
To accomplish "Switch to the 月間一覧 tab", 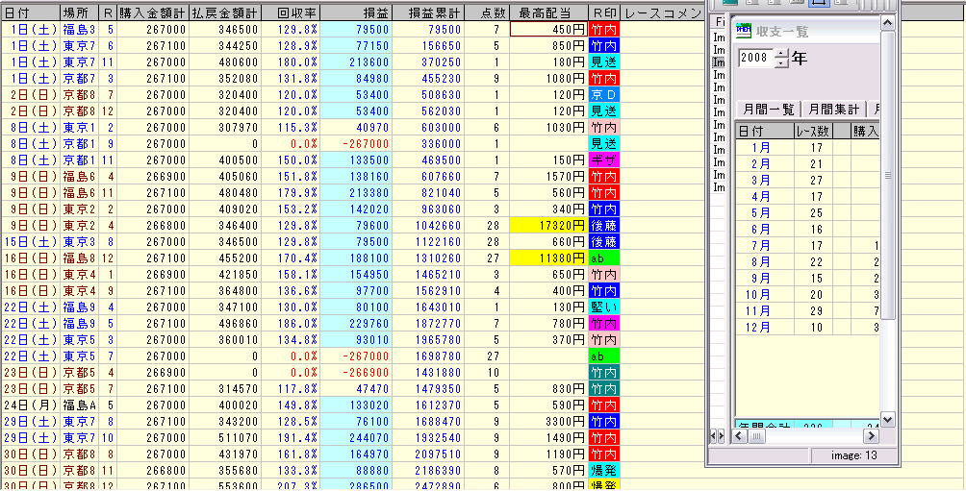I will tap(767, 109).
